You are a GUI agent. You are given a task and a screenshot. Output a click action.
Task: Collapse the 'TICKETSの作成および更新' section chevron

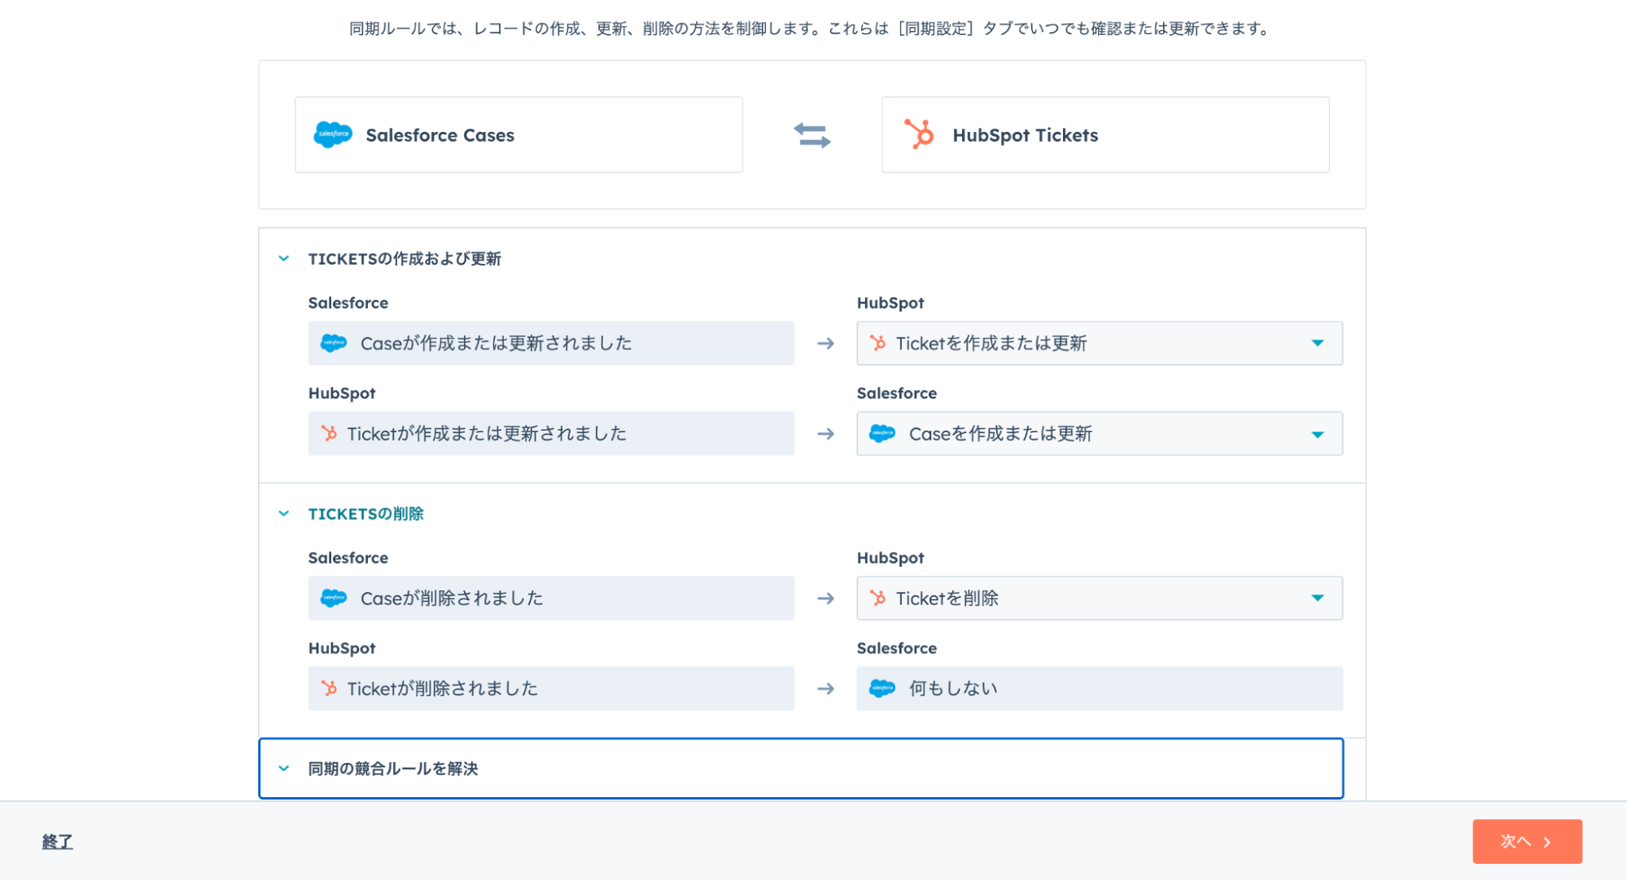click(x=283, y=259)
